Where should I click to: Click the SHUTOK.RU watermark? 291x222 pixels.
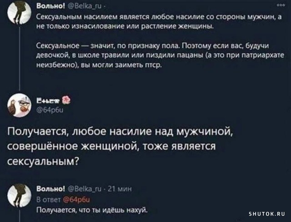click(x=267, y=214)
